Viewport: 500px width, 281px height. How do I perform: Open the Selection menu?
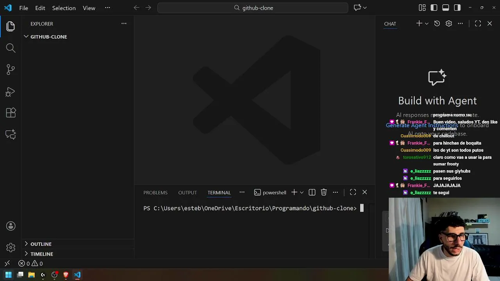point(64,8)
